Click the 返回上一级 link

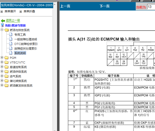[x=13, y=21]
